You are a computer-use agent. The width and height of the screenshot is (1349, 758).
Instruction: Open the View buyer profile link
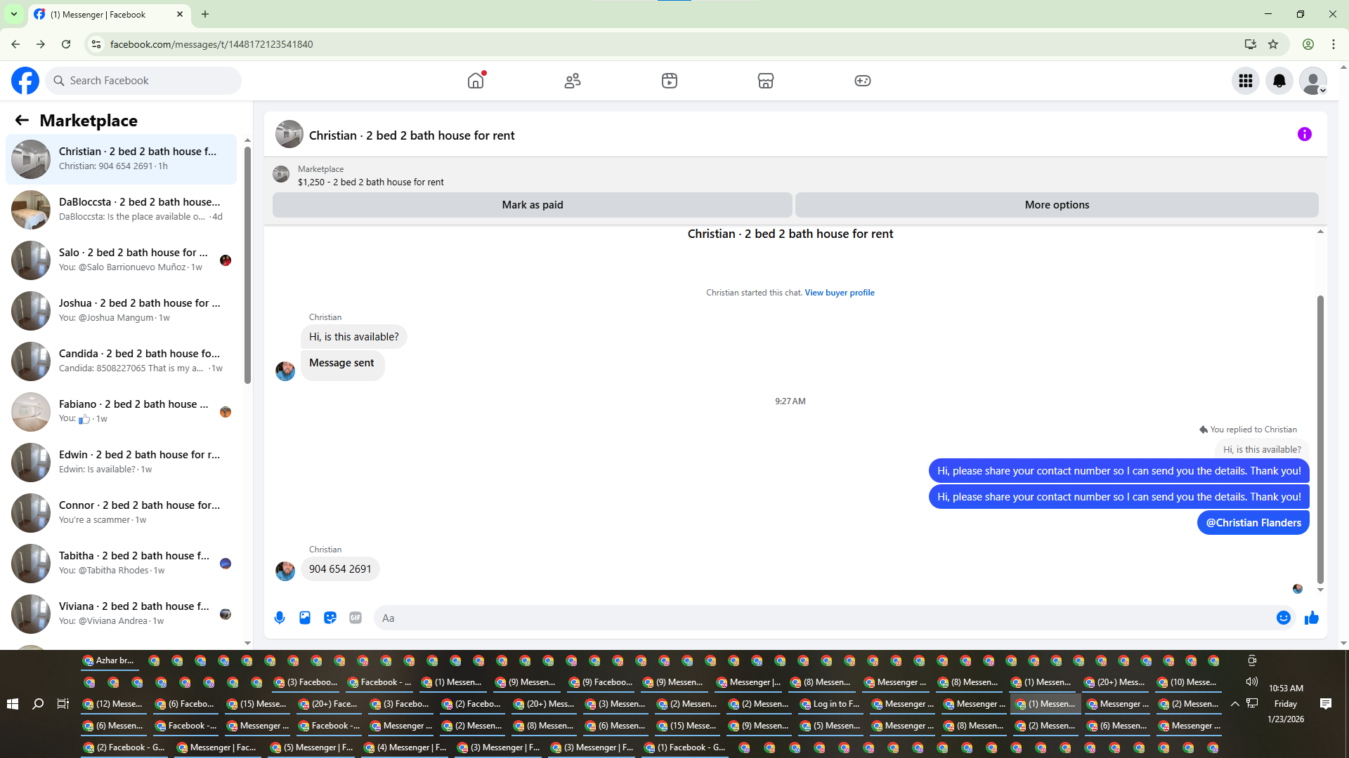tap(839, 293)
